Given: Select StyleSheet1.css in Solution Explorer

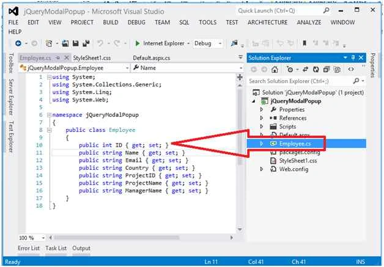Looking at the screenshot, I should [298, 161].
